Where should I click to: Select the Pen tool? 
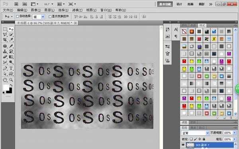(x=5, y=69)
